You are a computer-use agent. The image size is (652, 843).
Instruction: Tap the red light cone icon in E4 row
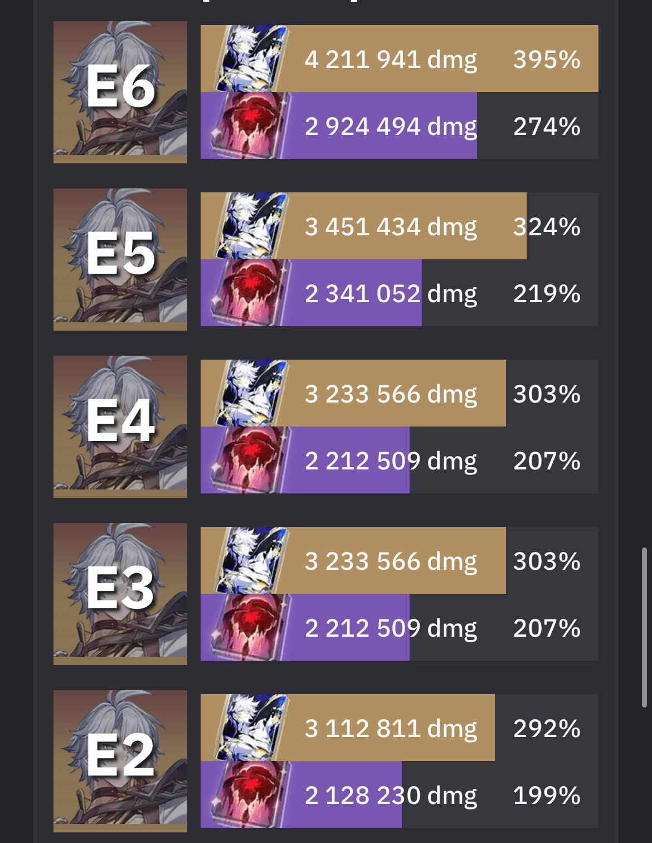pos(250,460)
